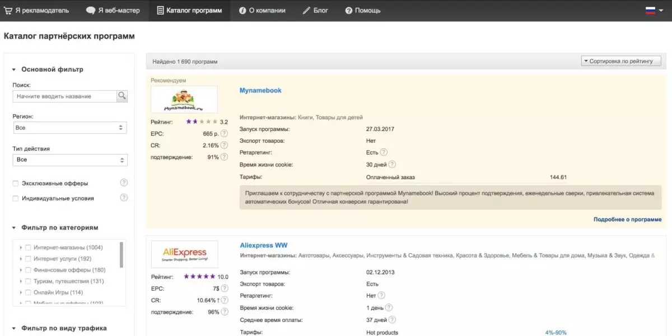Viewport: 672px width, 336px height.
Task: Click help icon next to Индивидуальные условия
Action: [124, 198]
